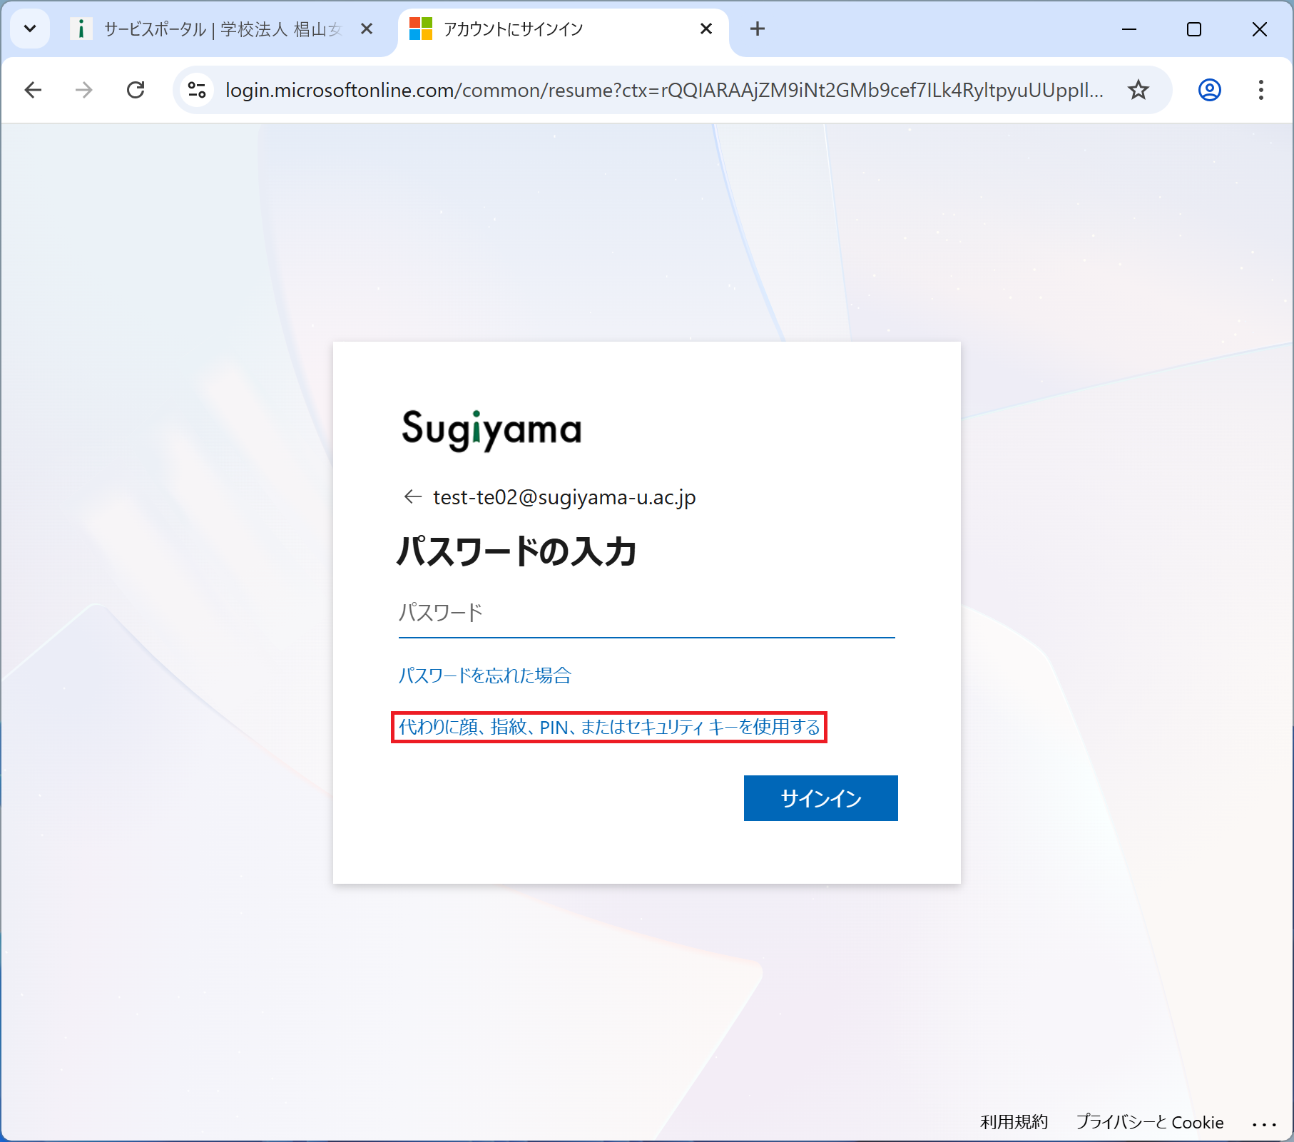Open the Chrome profile icon
1294x1142 pixels.
1209,90
